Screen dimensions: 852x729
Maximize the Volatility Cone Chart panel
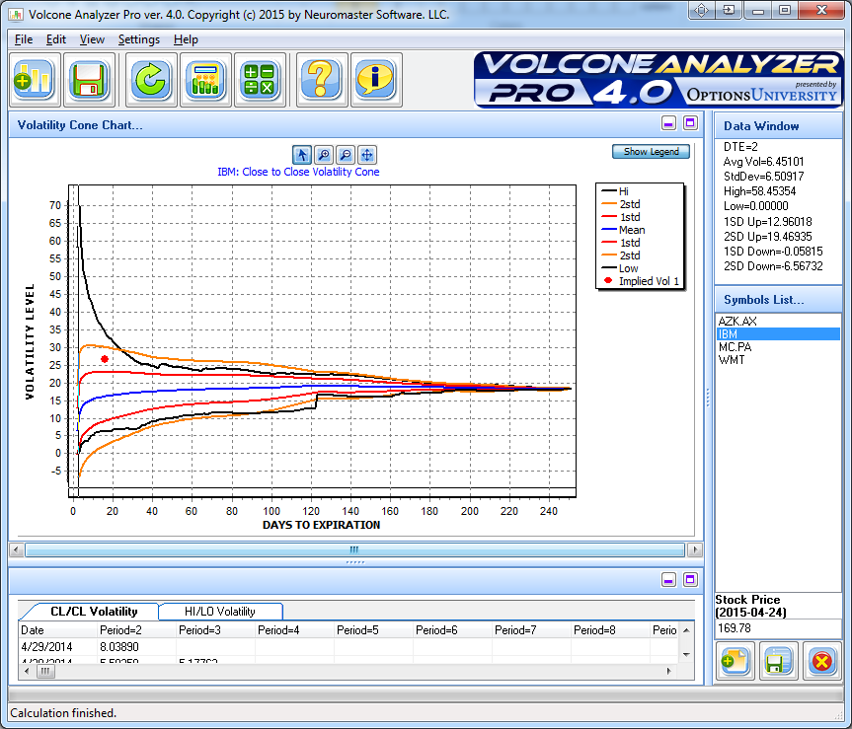click(691, 123)
